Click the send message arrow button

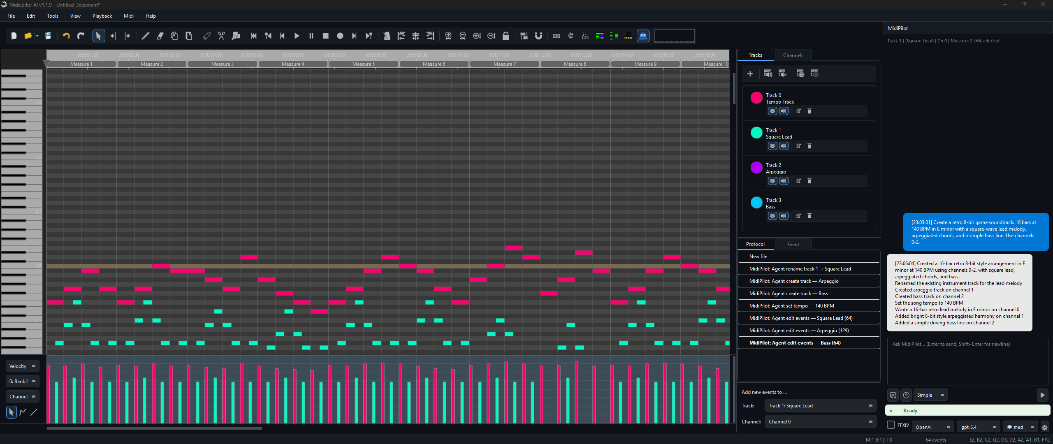click(1042, 395)
